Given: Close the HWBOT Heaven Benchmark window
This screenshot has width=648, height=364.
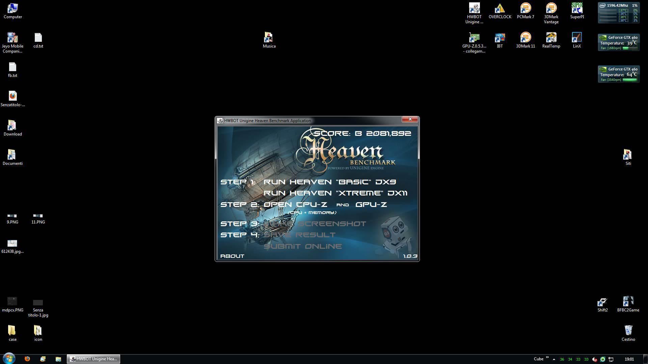Looking at the screenshot, I should (x=410, y=119).
